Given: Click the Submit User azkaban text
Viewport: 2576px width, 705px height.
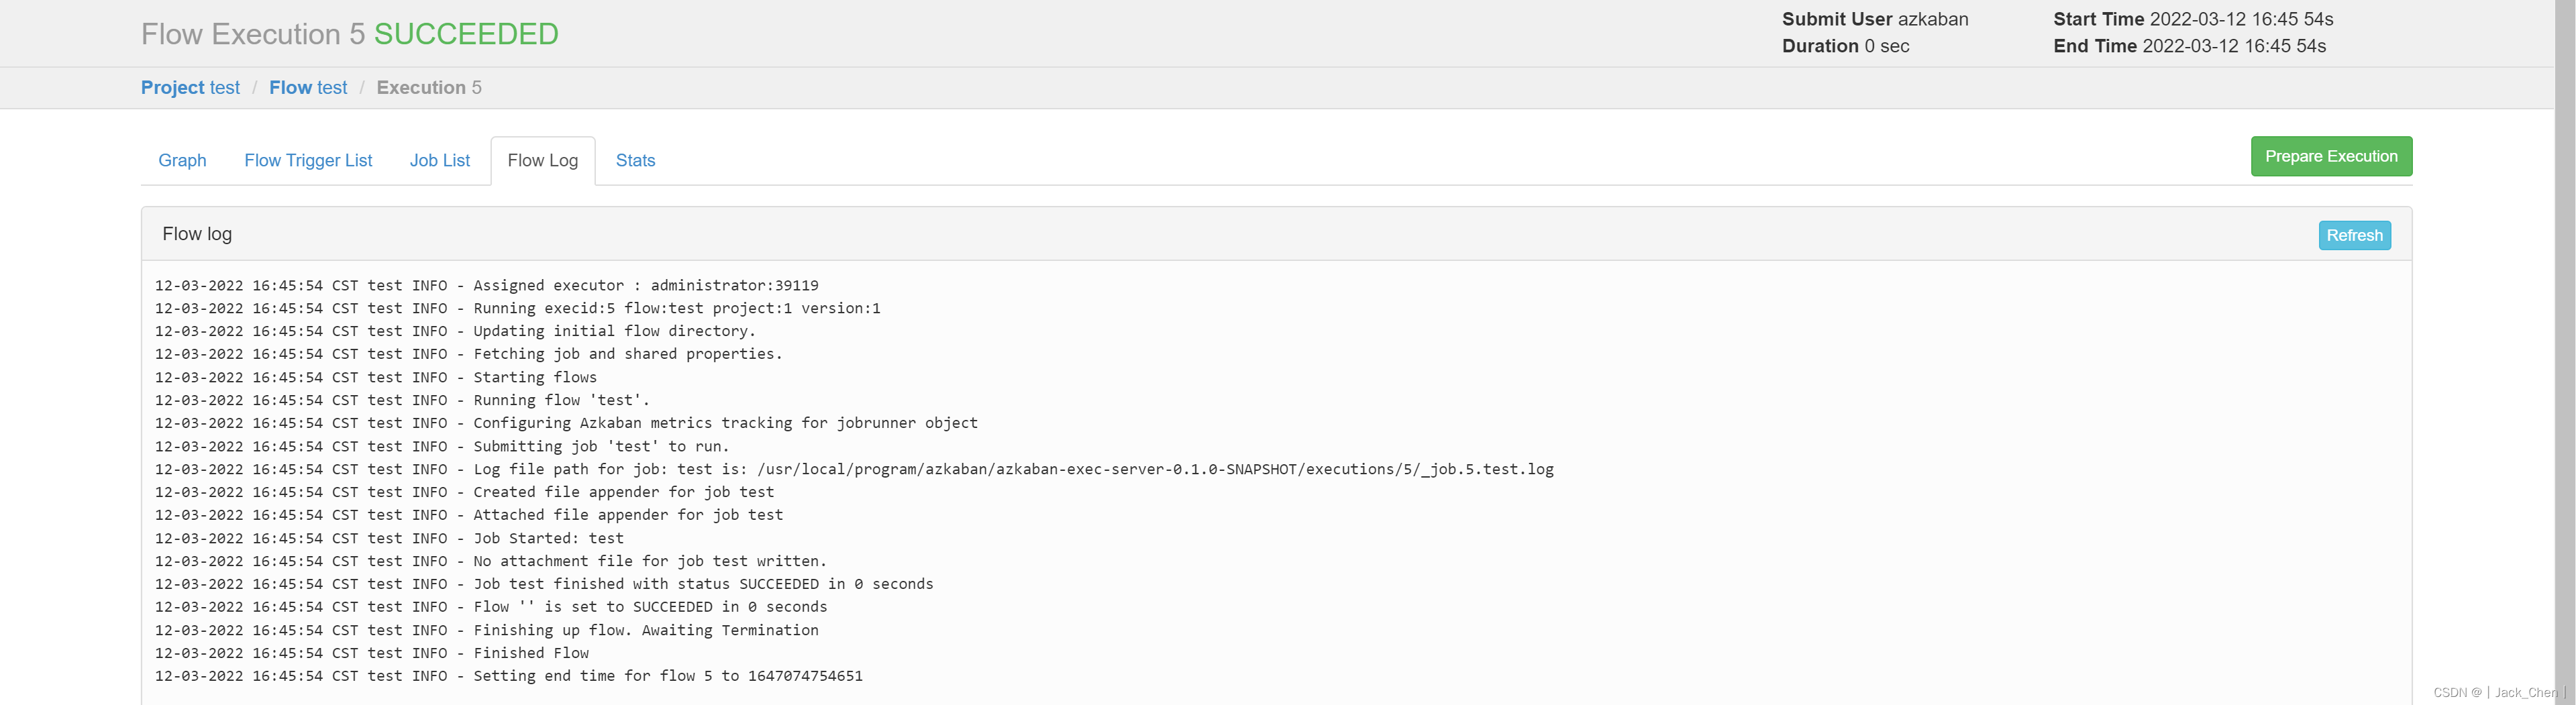Looking at the screenshot, I should [1874, 19].
